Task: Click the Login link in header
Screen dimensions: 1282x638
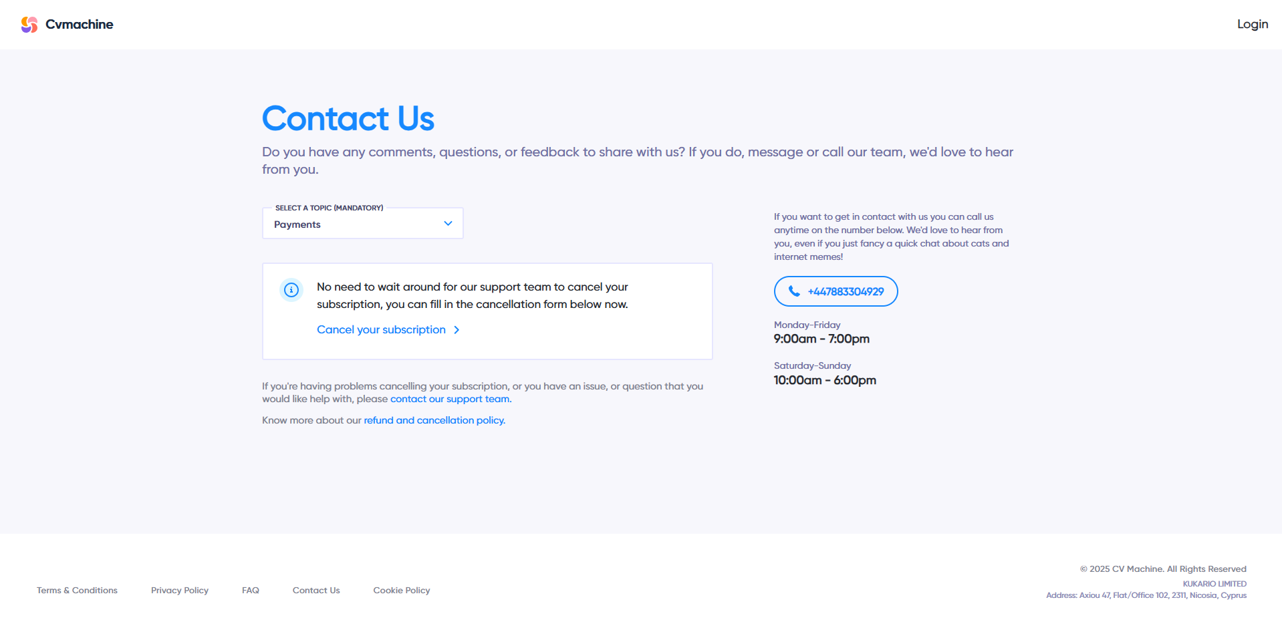Action: point(1253,24)
